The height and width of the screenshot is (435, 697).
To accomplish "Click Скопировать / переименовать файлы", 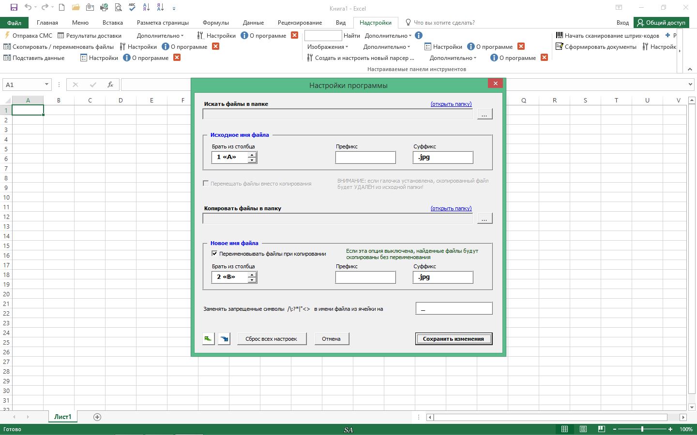I will [59, 46].
